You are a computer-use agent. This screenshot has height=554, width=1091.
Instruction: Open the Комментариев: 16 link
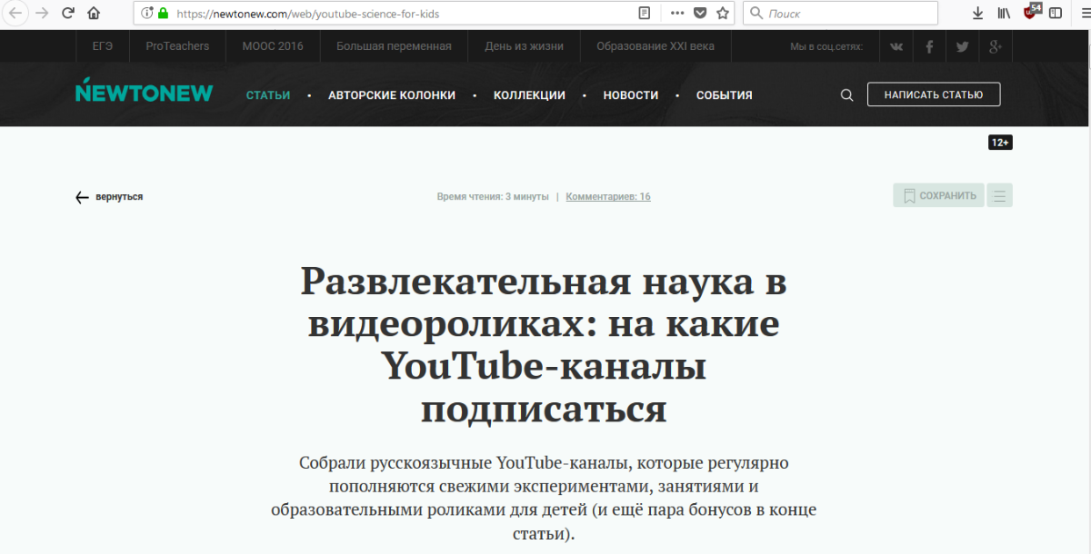pyautogui.click(x=607, y=196)
